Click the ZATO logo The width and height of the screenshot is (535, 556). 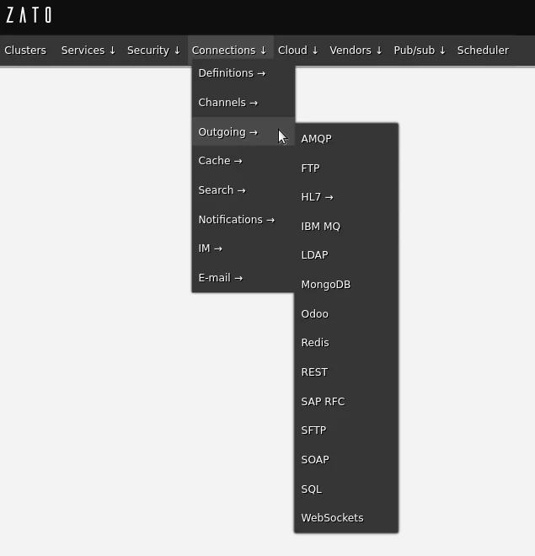coord(29,15)
